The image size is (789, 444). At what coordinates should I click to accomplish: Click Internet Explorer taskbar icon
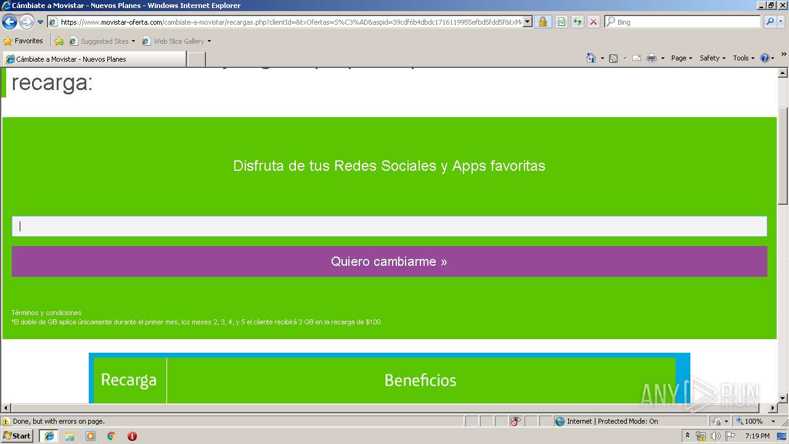point(49,436)
